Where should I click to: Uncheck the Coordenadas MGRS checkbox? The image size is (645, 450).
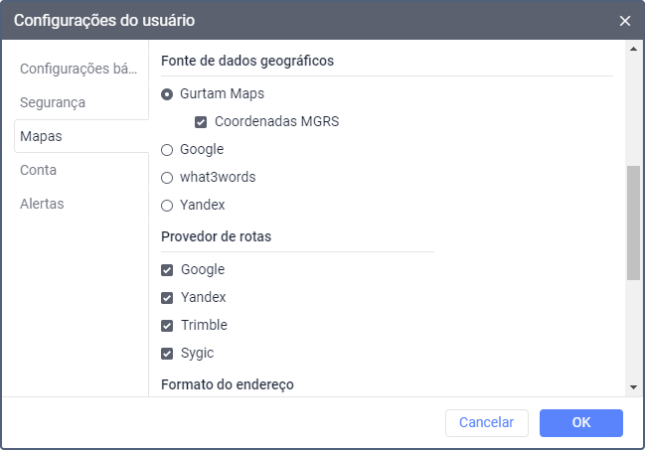pyautogui.click(x=201, y=122)
